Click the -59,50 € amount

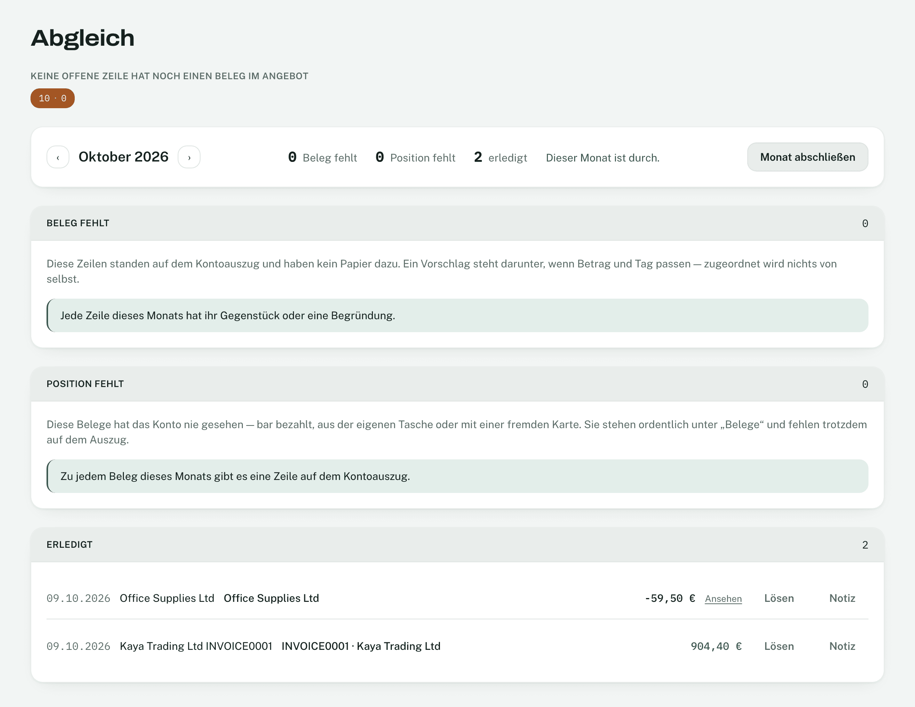(670, 598)
